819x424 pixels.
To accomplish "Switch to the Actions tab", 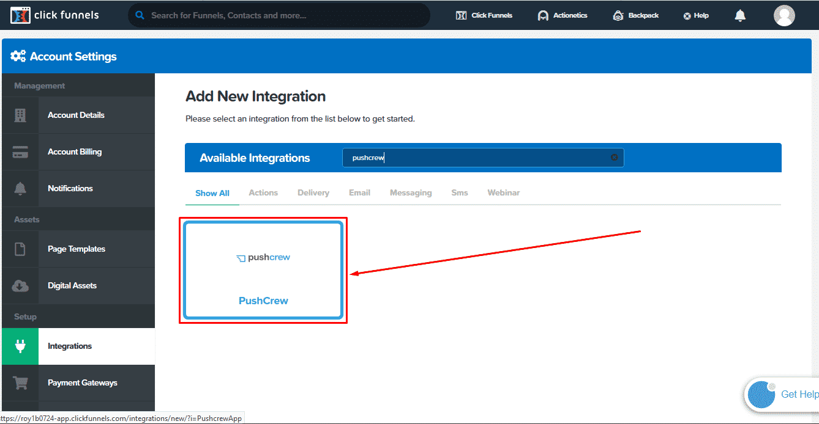I will coord(263,192).
